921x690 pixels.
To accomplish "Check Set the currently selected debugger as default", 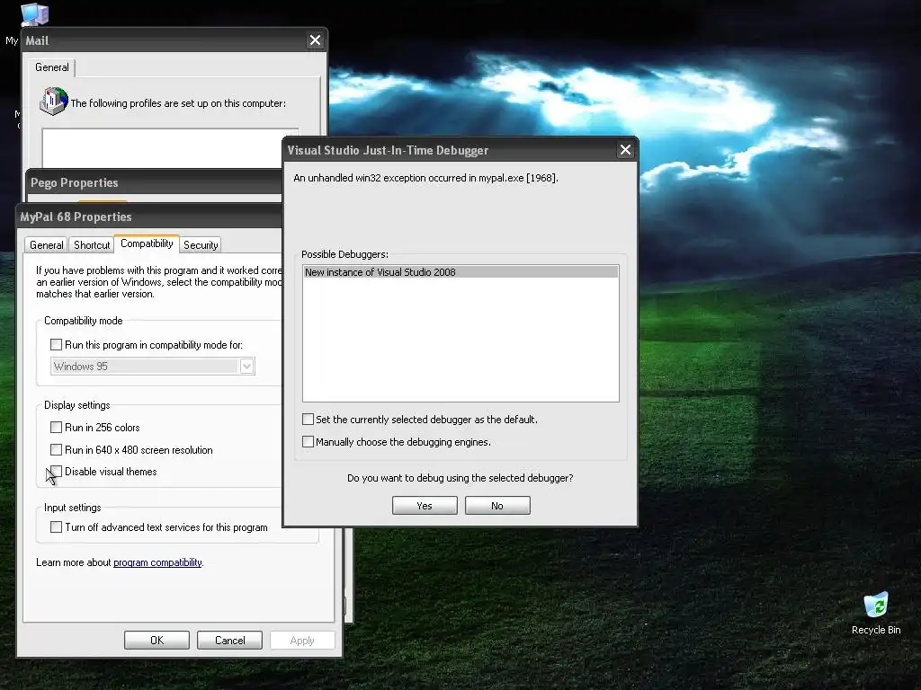I will click(308, 419).
